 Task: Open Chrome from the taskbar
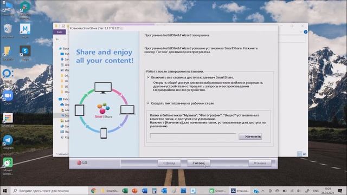pos(93,191)
